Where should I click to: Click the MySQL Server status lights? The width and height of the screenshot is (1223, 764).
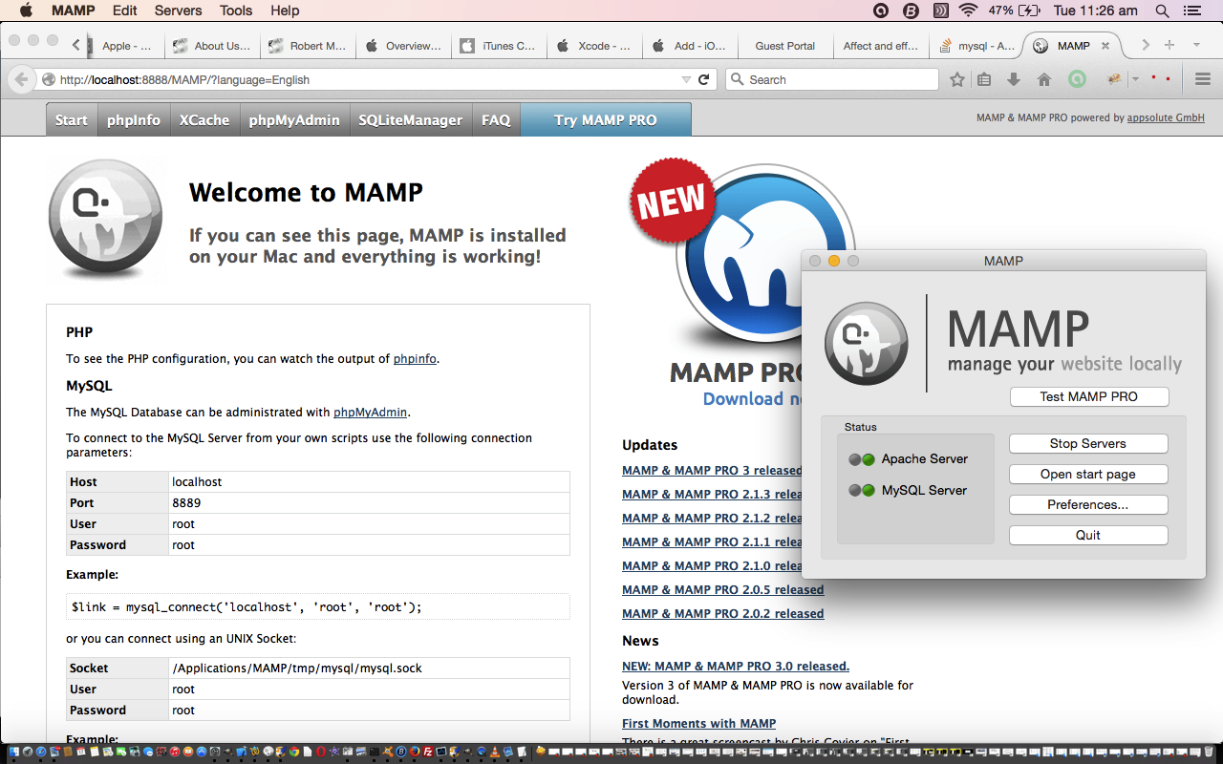(861, 491)
